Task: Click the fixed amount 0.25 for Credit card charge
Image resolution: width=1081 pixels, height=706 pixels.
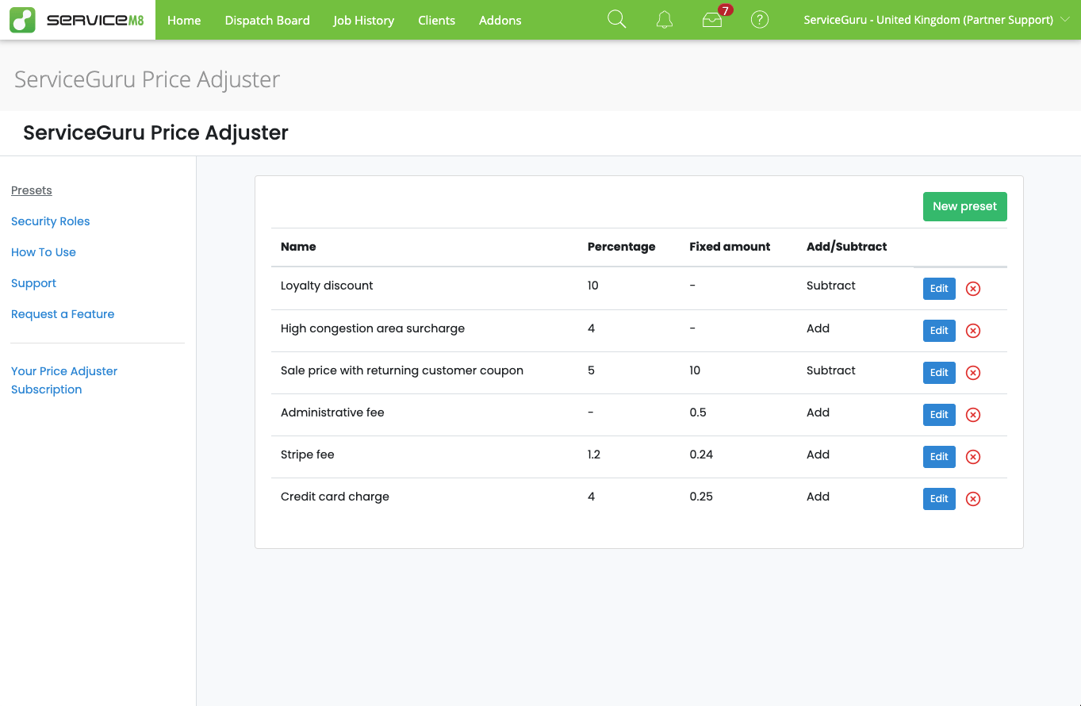Action: tap(701, 497)
